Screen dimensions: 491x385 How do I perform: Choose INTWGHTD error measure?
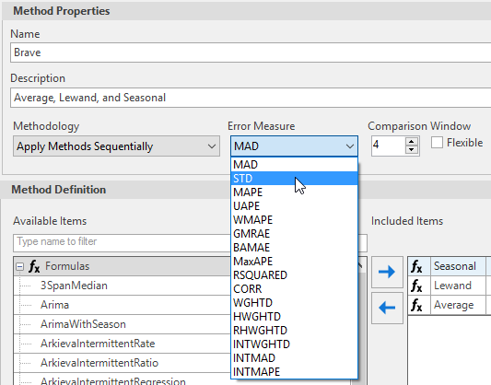[x=294, y=344]
